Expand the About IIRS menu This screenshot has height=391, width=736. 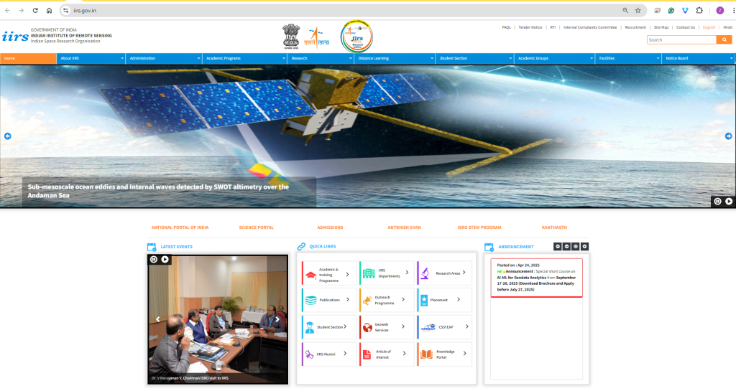pyautogui.click(x=91, y=59)
